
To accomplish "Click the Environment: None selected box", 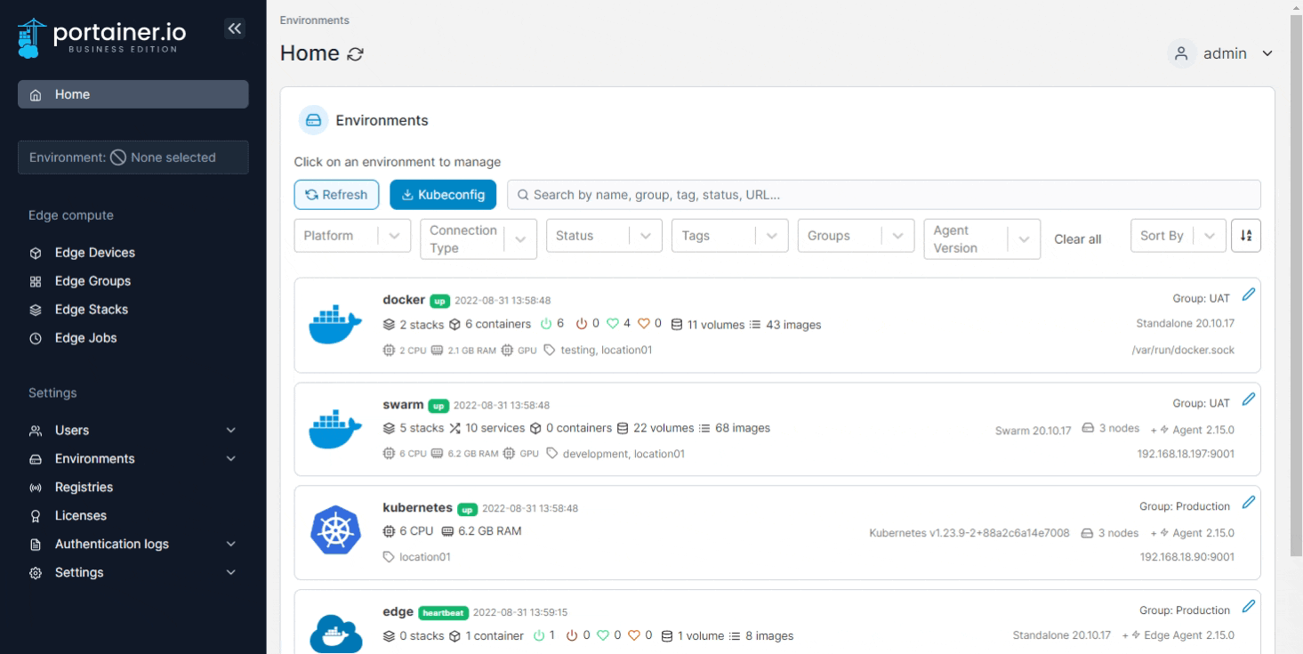I will tap(133, 157).
